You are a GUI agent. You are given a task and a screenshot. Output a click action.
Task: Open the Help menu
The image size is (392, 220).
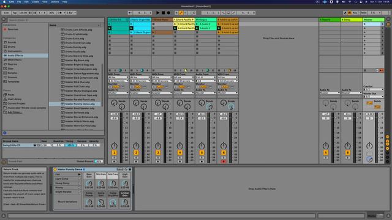tap(65, 2)
